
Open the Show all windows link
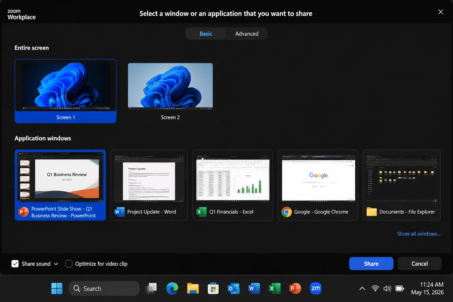point(419,234)
